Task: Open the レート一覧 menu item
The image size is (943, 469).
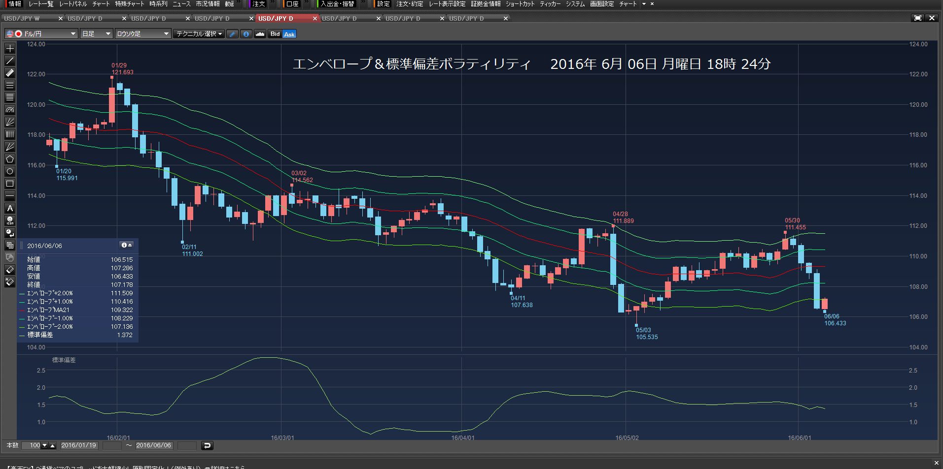Action: (41, 4)
